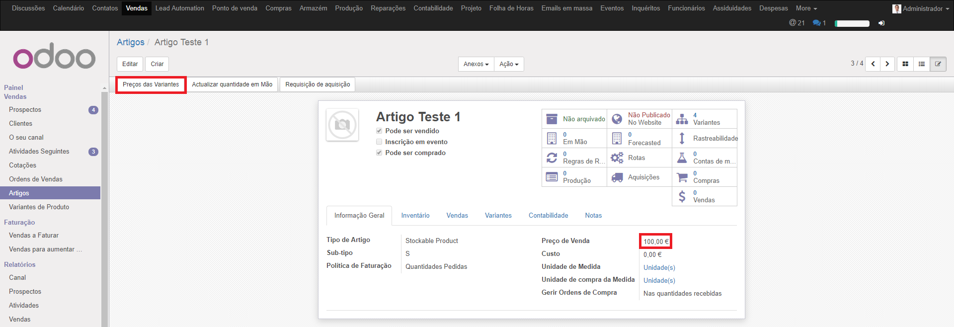Image resolution: width=954 pixels, height=327 pixels.
Task: Open the More menu in top bar
Action: 806,8
